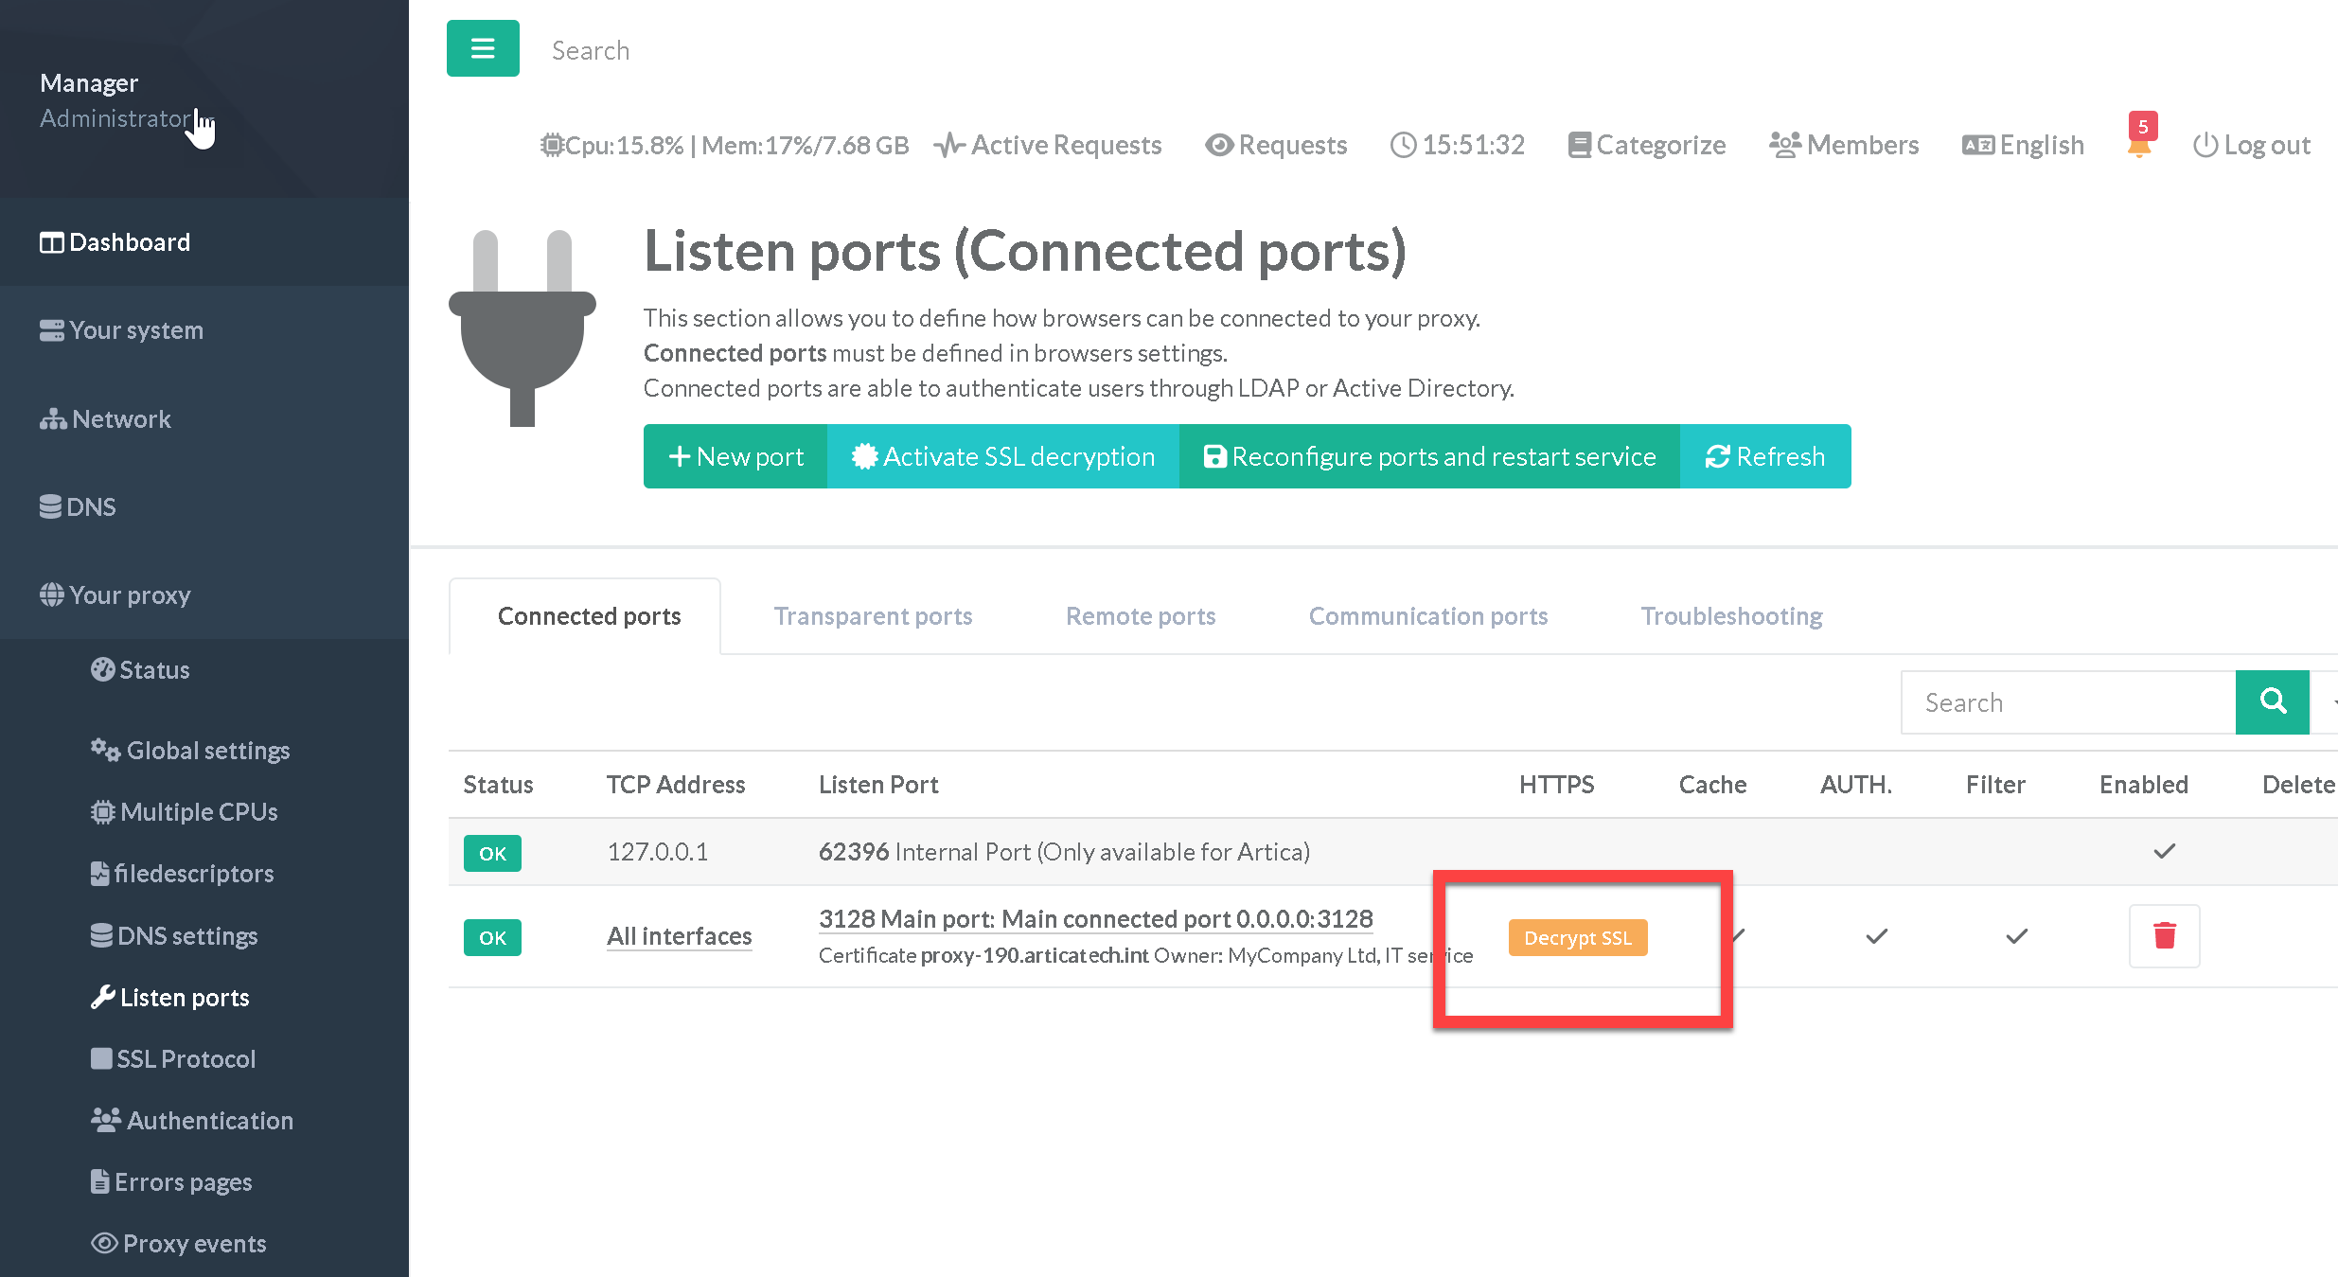Click the New port button
This screenshot has width=2338, height=1277.
[735, 456]
